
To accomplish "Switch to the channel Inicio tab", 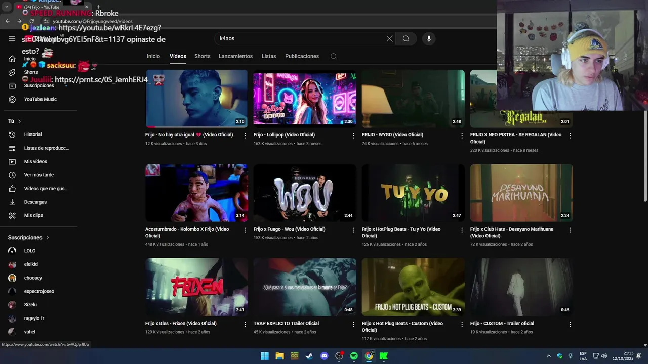I will tap(153, 56).
